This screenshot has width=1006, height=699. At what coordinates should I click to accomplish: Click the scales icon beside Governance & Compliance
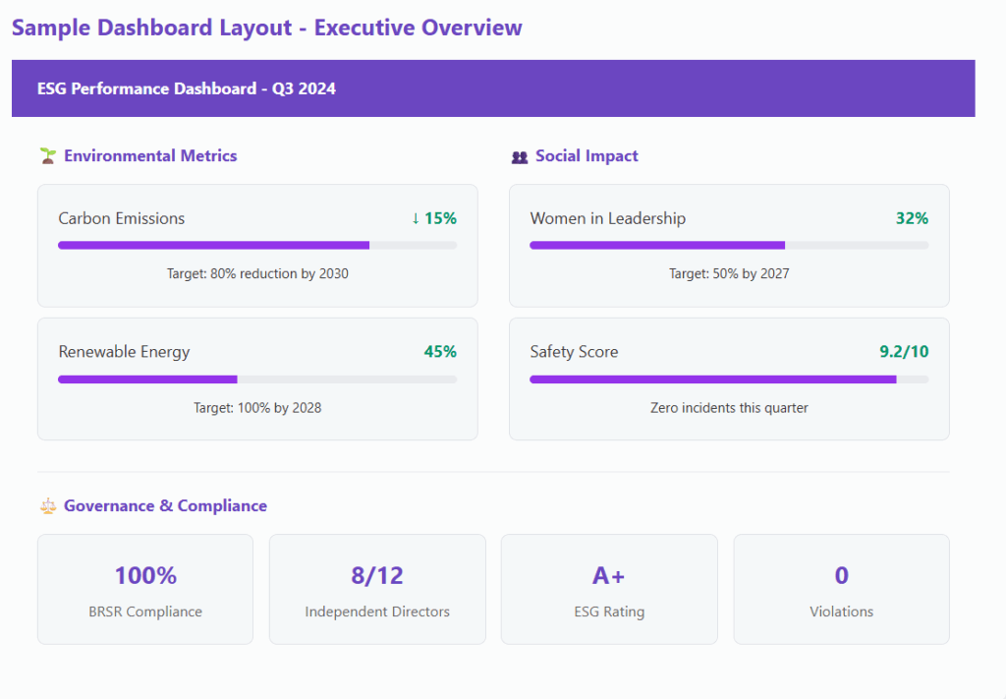48,505
